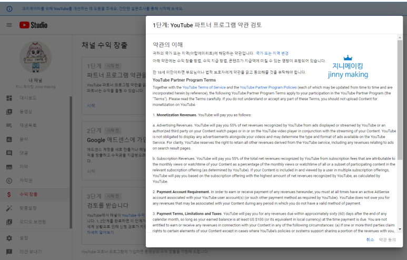Open the 분석 analytics icon

coord(9,139)
